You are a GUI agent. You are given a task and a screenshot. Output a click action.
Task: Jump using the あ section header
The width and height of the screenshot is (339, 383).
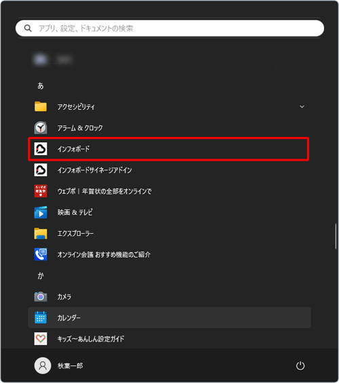click(41, 85)
